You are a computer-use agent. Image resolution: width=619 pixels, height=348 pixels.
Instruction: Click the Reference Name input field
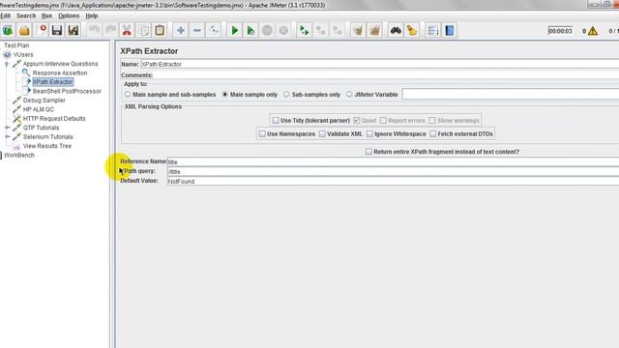393,161
